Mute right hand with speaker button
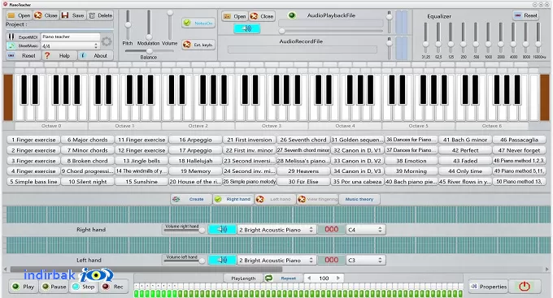553x298 pixels. tap(222, 230)
